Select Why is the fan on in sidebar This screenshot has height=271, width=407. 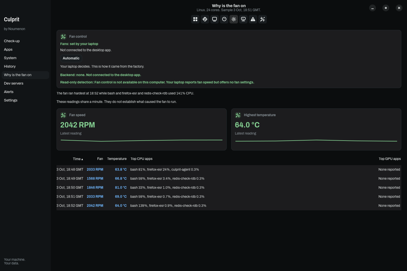[25, 75]
